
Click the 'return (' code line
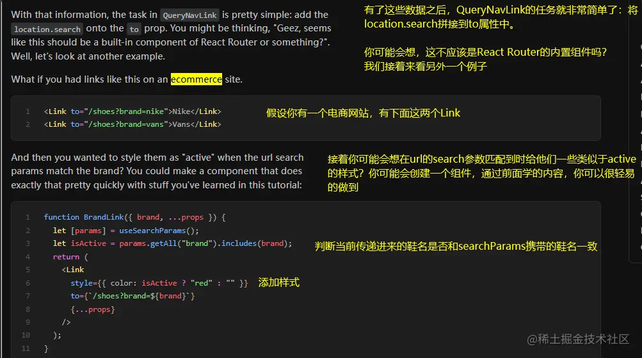70,257
